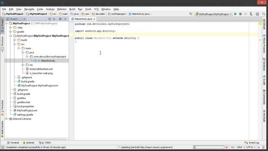The height and width of the screenshot is (151, 268).
Task: Open the Commander side panel
Action: [x=264, y=97]
